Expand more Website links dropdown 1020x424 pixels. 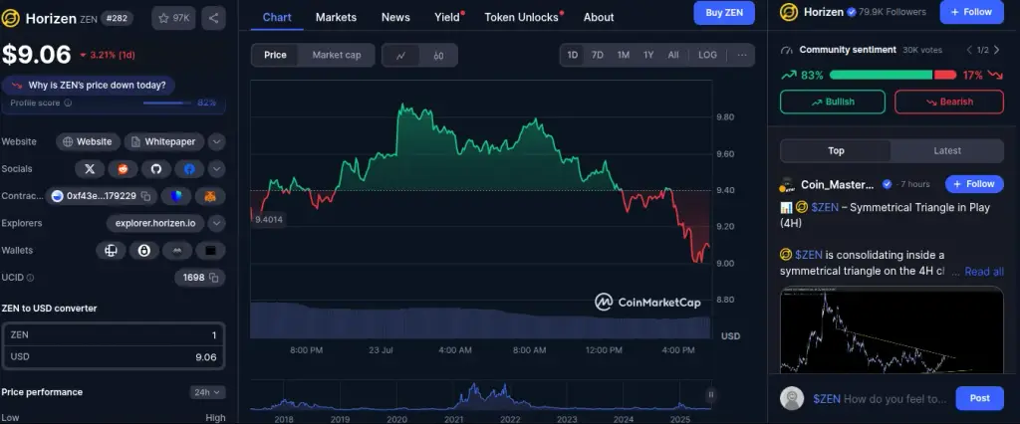point(216,141)
